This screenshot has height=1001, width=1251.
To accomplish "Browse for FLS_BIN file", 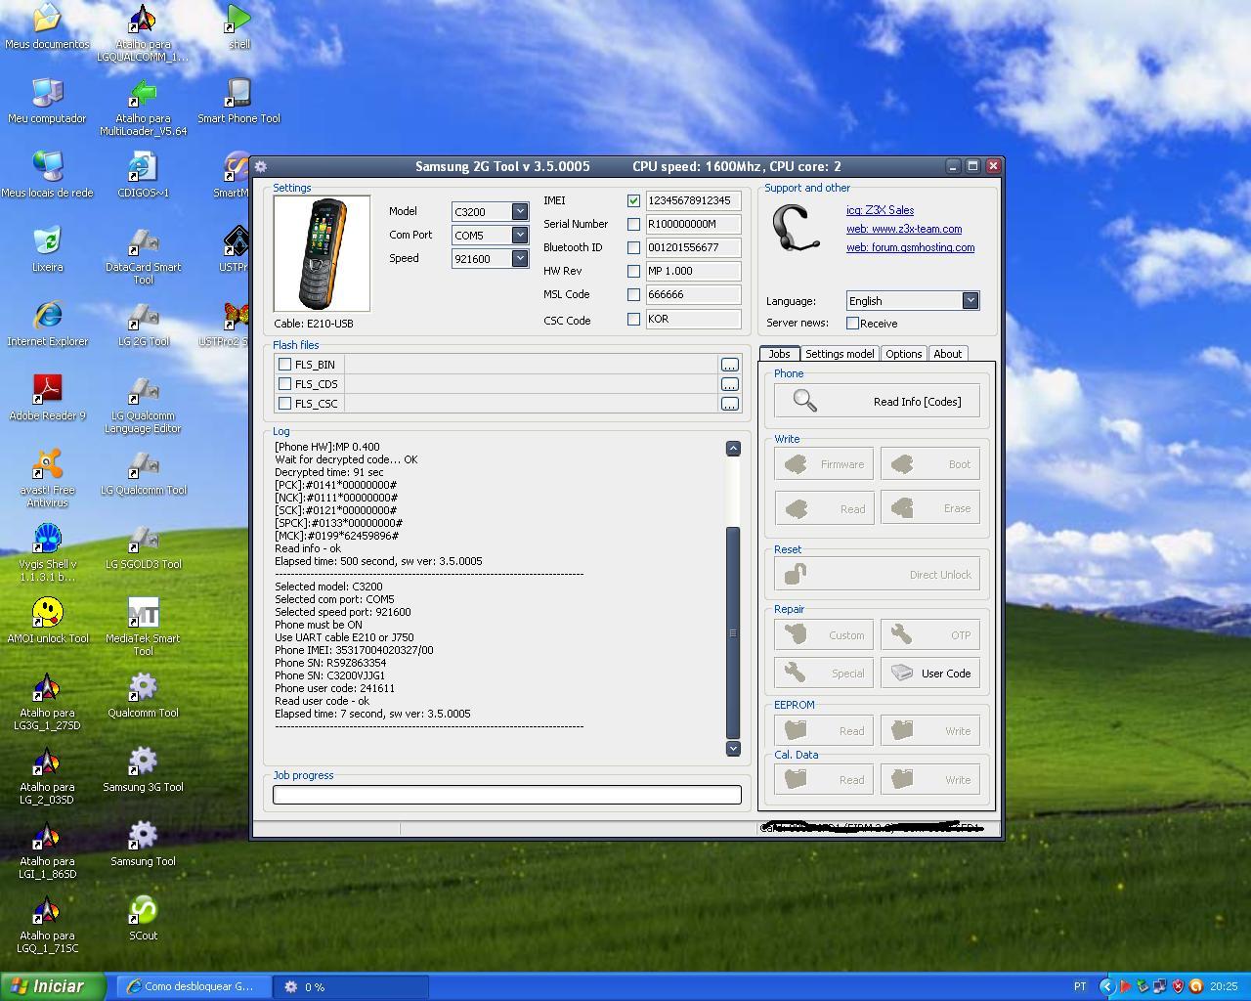I will [730, 365].
